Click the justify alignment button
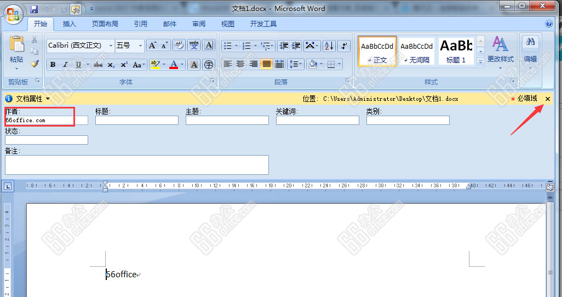Screen dimensions: 562x297 pos(266,65)
